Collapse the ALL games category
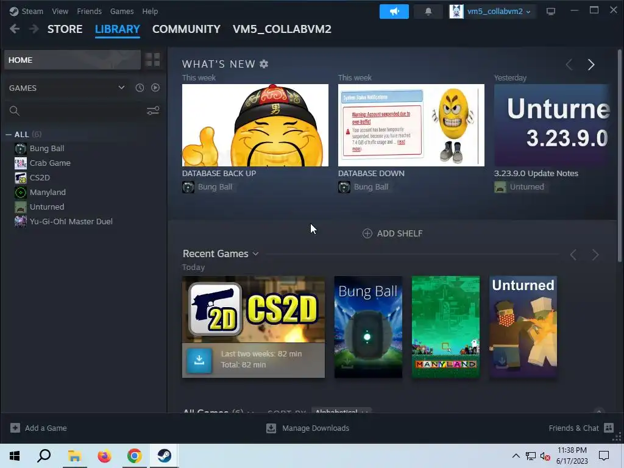Screen dimensions: 624x468 pos(9,135)
